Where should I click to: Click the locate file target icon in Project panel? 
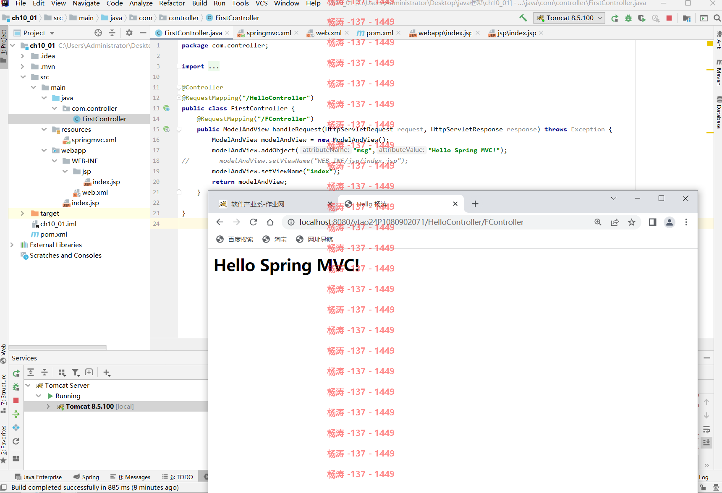tap(98, 33)
